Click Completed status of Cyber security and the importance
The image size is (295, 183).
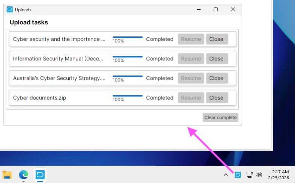[x=160, y=39]
